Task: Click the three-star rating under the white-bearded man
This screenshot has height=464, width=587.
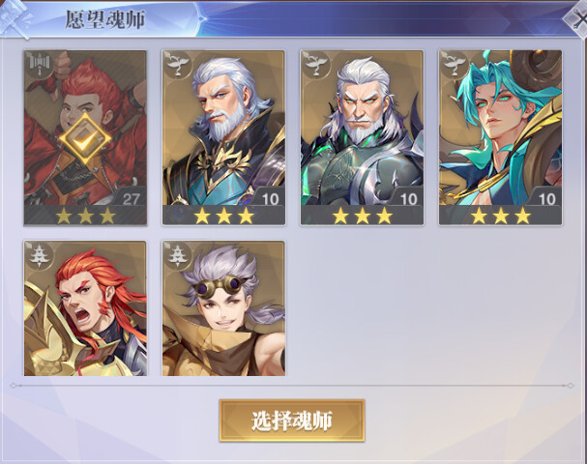Action: [223, 216]
